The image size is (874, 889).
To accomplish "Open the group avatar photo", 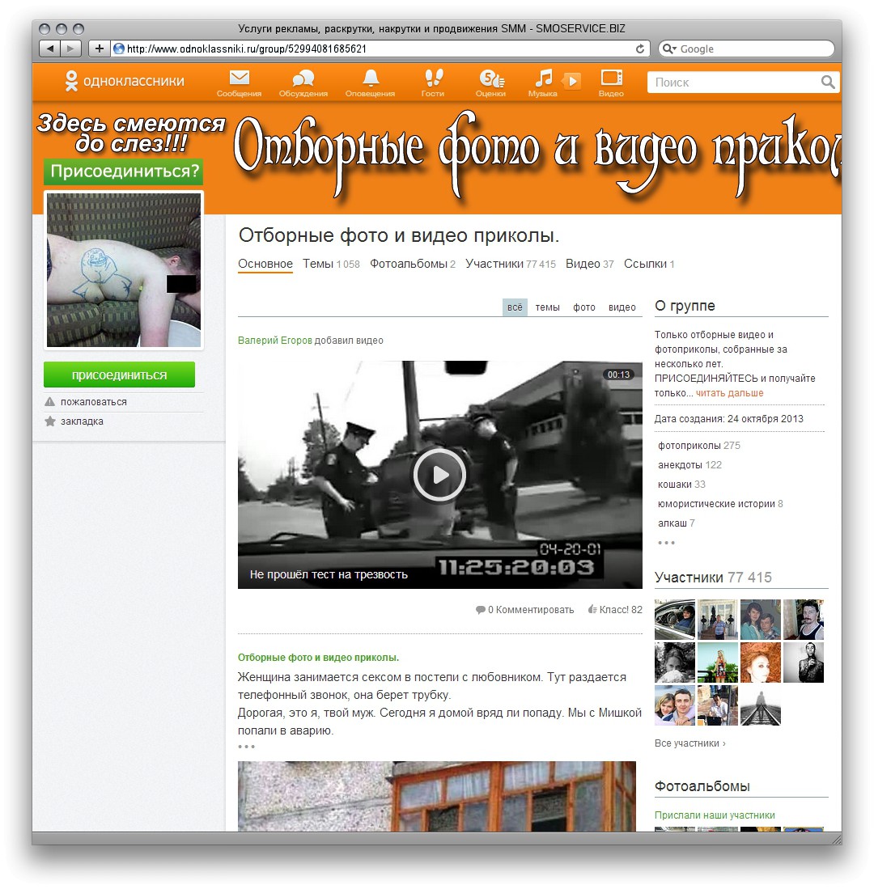I will pos(124,270).
